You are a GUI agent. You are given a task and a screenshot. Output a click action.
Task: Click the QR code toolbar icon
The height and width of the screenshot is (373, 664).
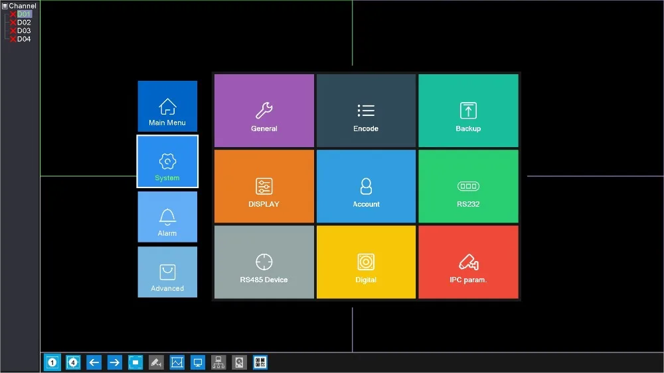click(x=260, y=362)
